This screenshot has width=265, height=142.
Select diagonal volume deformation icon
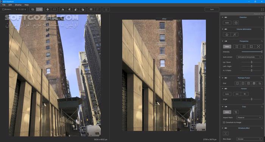point(235,35)
